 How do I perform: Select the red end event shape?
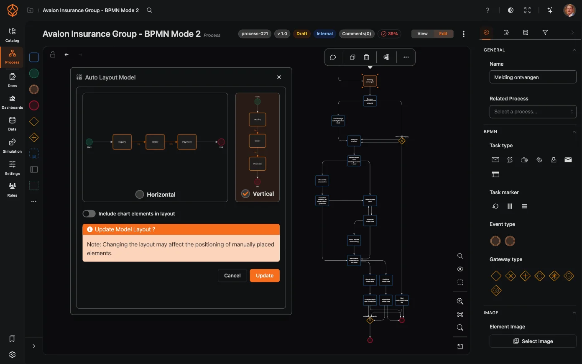coord(34,105)
